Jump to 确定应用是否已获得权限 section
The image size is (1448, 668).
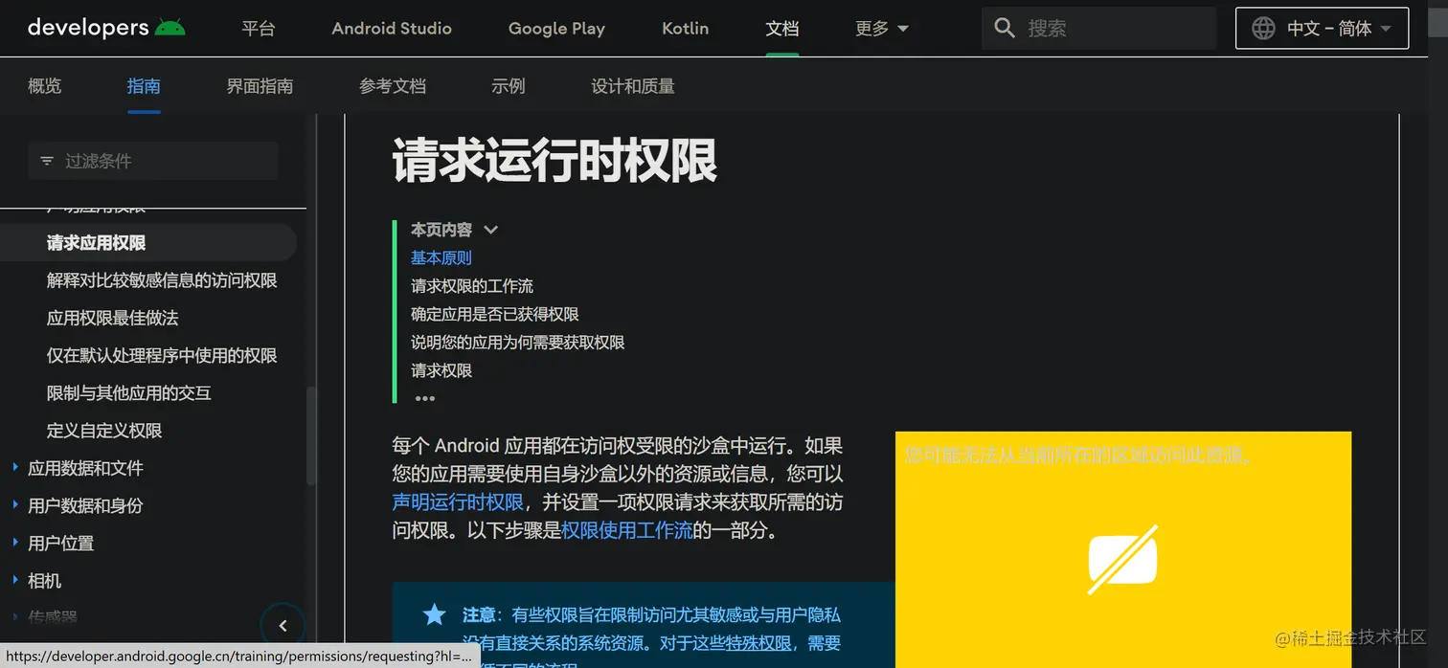495,314
